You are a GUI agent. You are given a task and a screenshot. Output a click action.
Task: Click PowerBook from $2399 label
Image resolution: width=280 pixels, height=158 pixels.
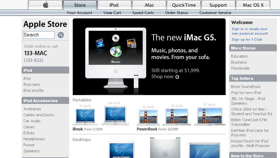(x=157, y=129)
